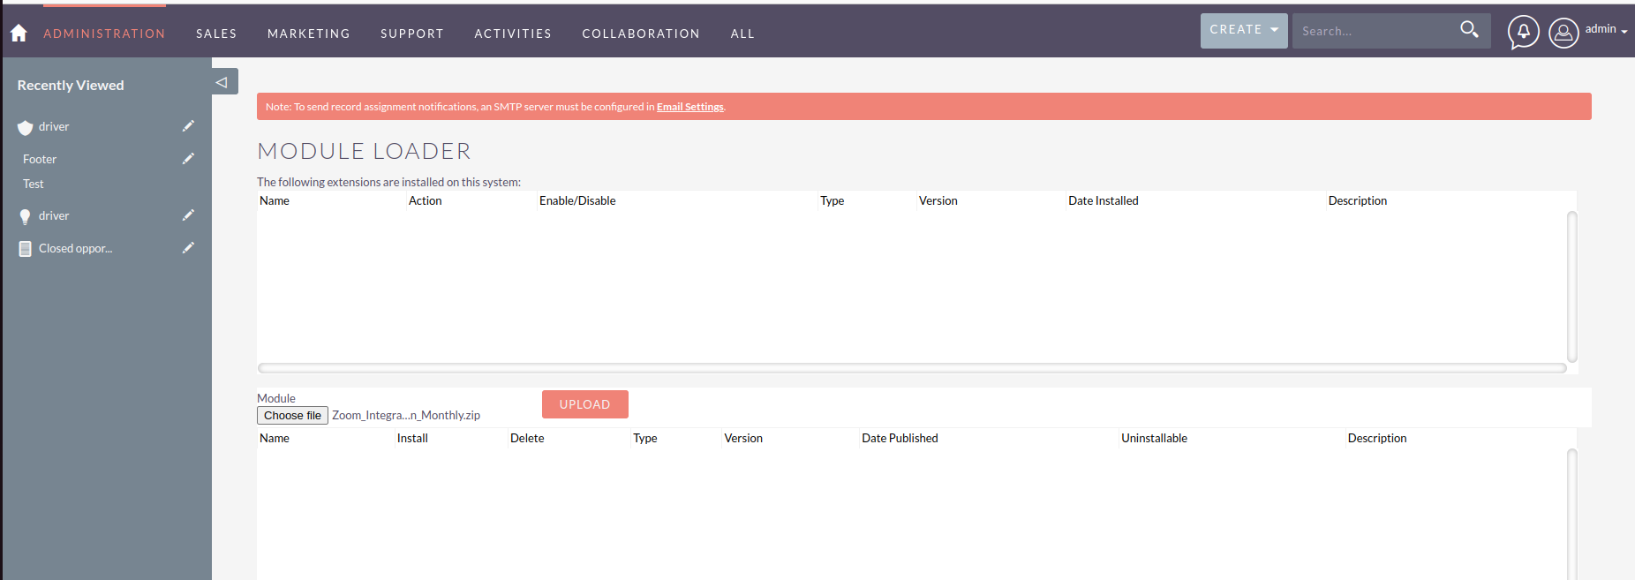The image size is (1635, 580).
Task: Expand the admin user dropdown
Action: (x=1606, y=29)
